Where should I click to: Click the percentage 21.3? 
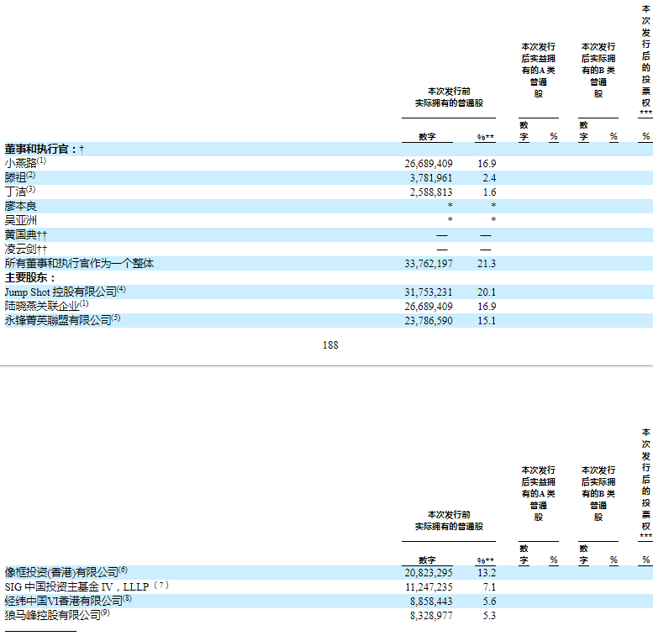click(487, 264)
